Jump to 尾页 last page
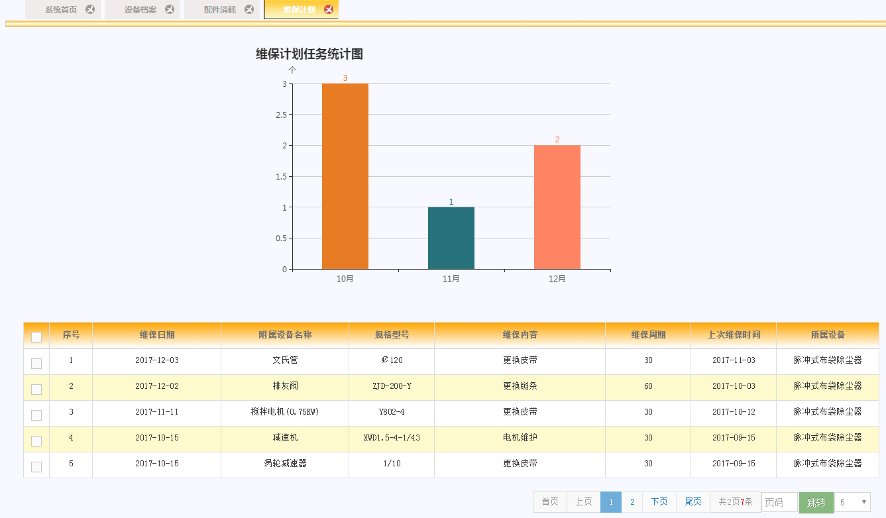 point(692,502)
